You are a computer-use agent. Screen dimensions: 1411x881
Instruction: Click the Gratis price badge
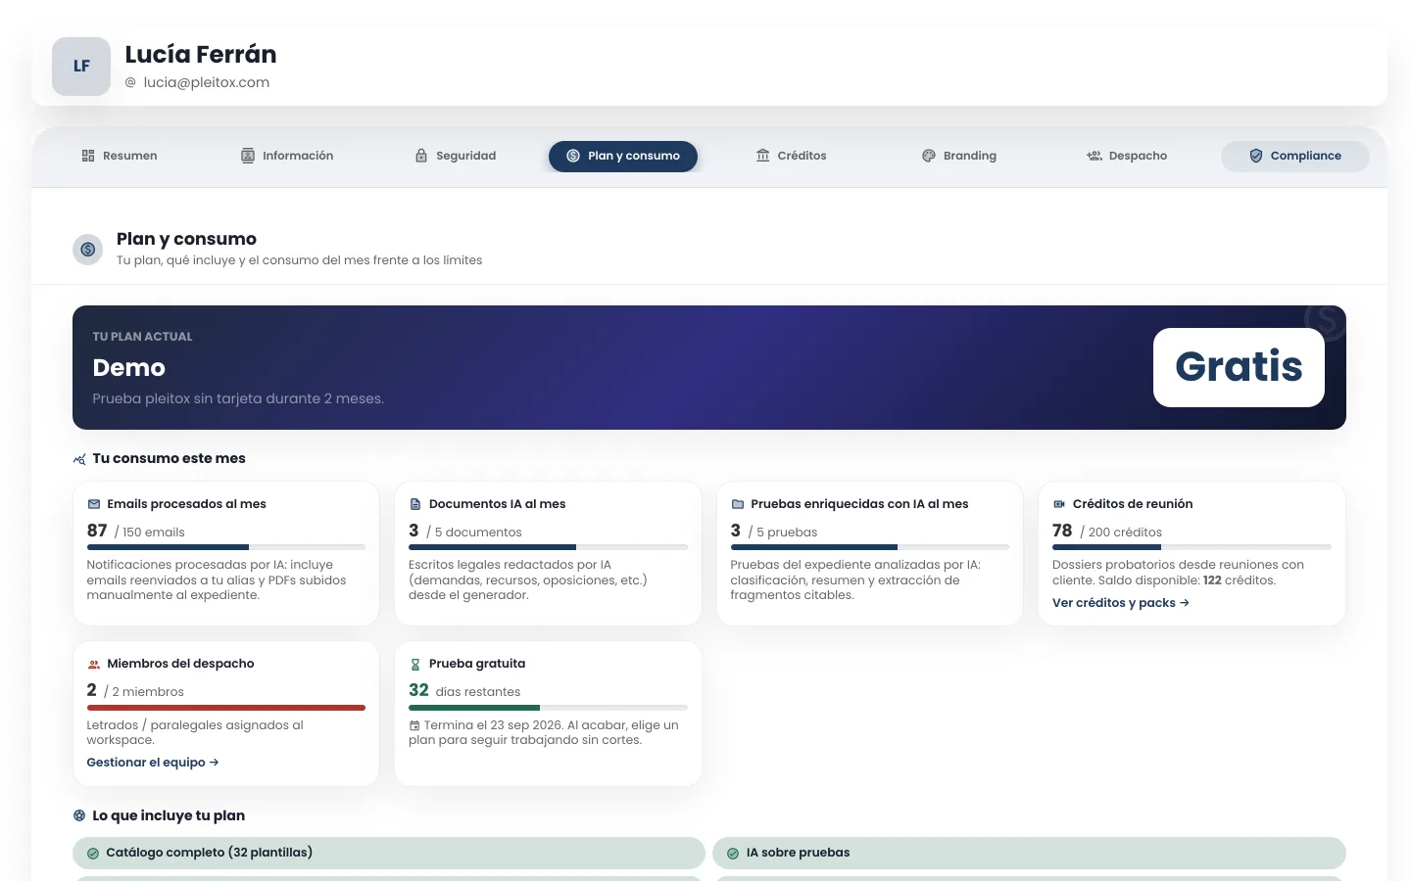1239,367
